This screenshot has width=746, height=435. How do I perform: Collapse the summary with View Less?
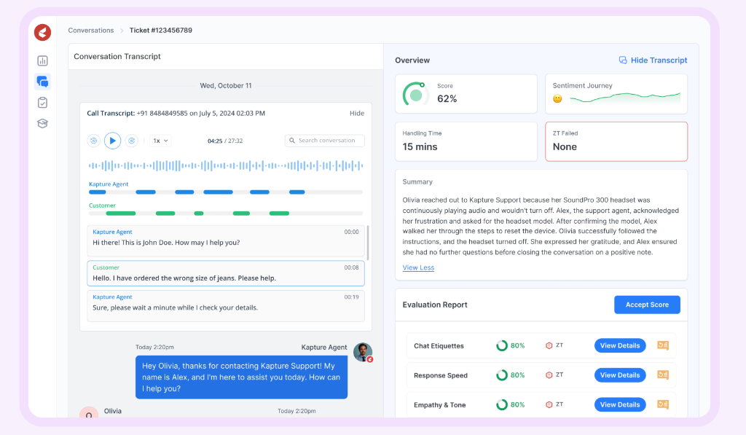pyautogui.click(x=418, y=267)
